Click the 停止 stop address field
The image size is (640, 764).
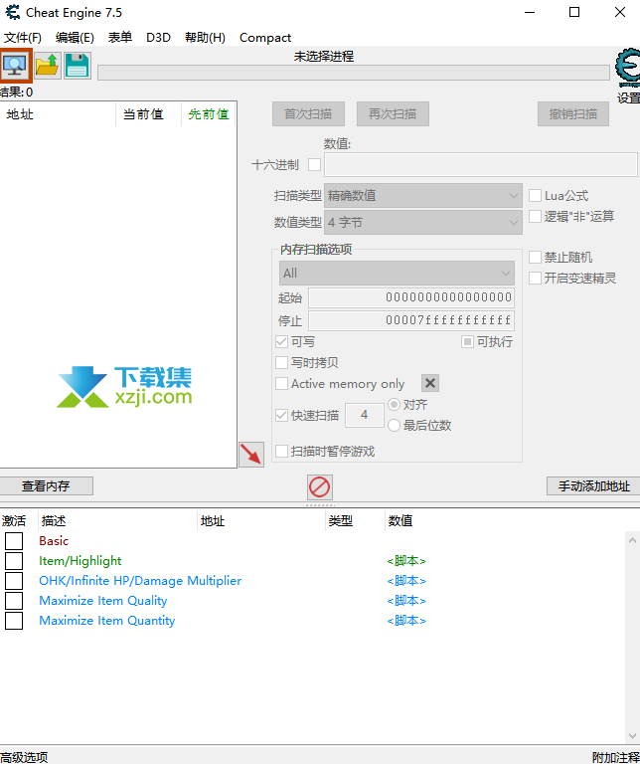coord(411,320)
